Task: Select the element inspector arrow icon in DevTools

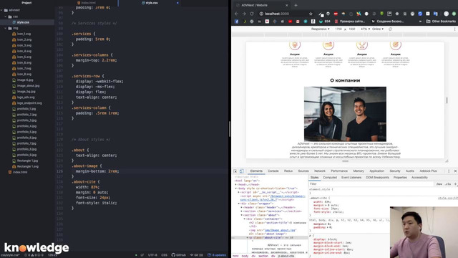Action: tap(235, 171)
